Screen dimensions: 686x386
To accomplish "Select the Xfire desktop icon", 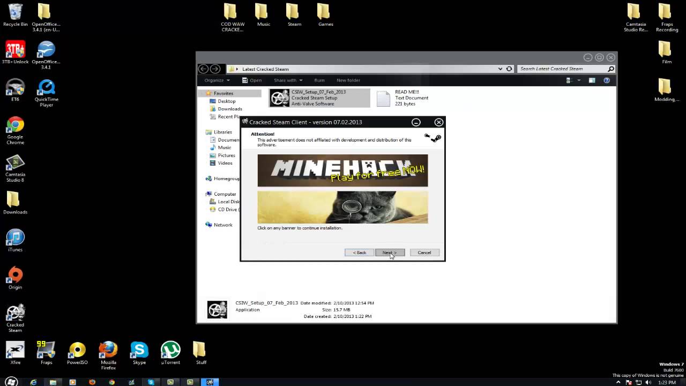I will coord(15,353).
